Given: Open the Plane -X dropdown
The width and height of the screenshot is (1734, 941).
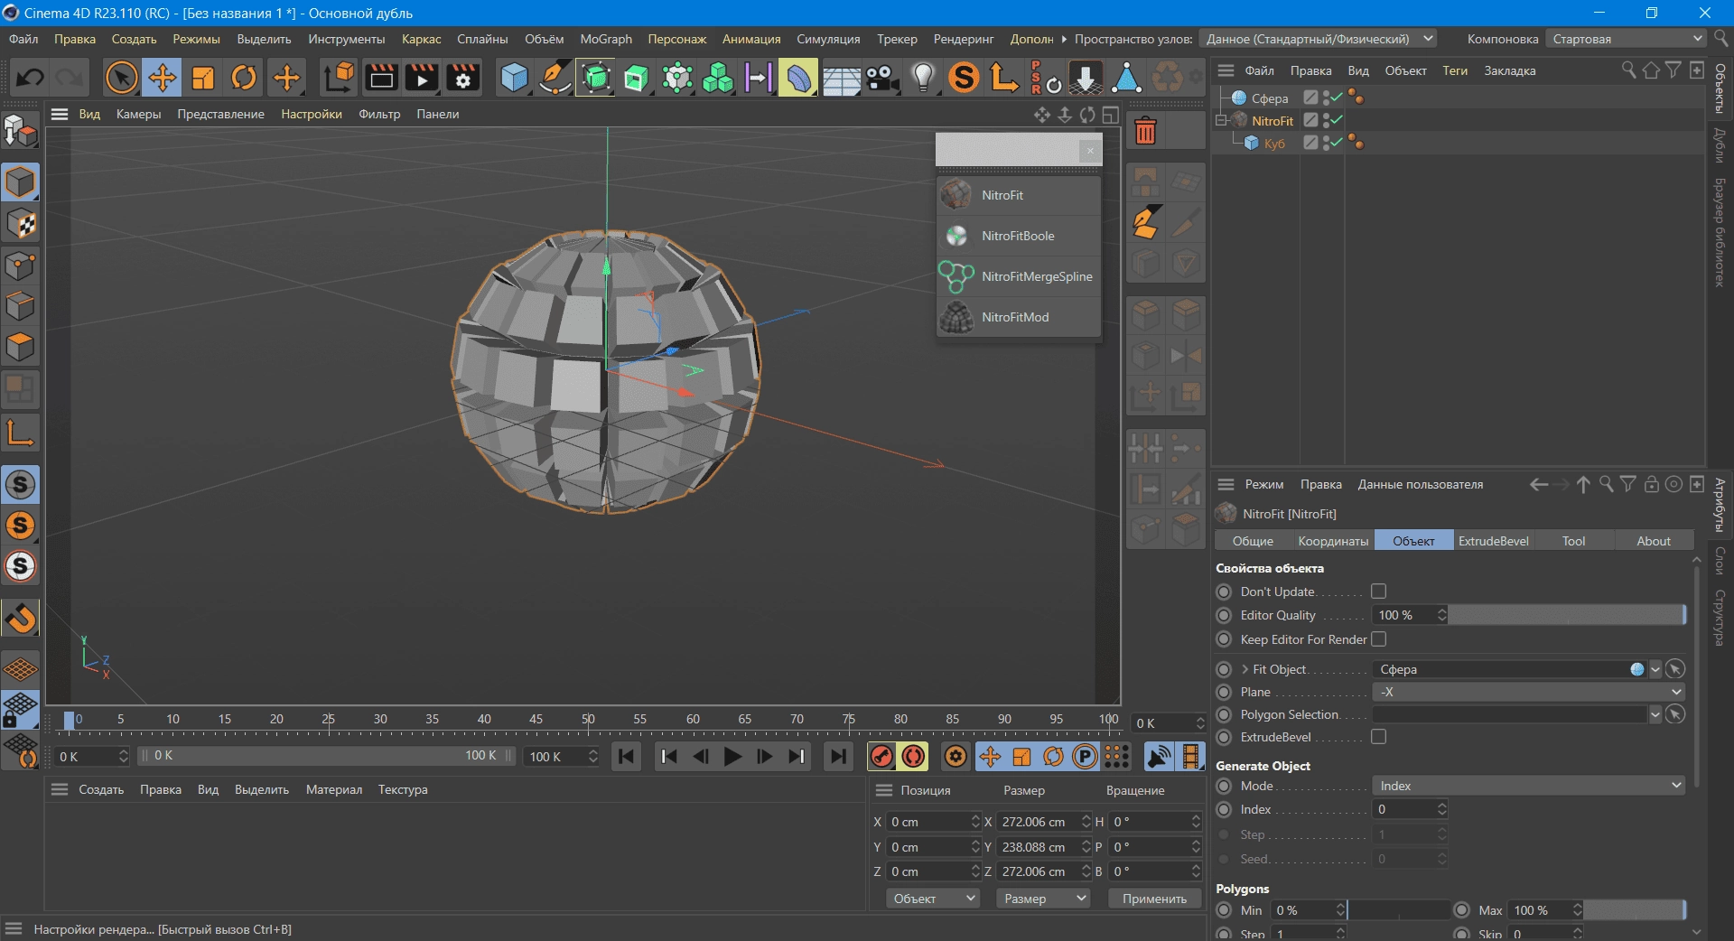Looking at the screenshot, I should [1529, 692].
